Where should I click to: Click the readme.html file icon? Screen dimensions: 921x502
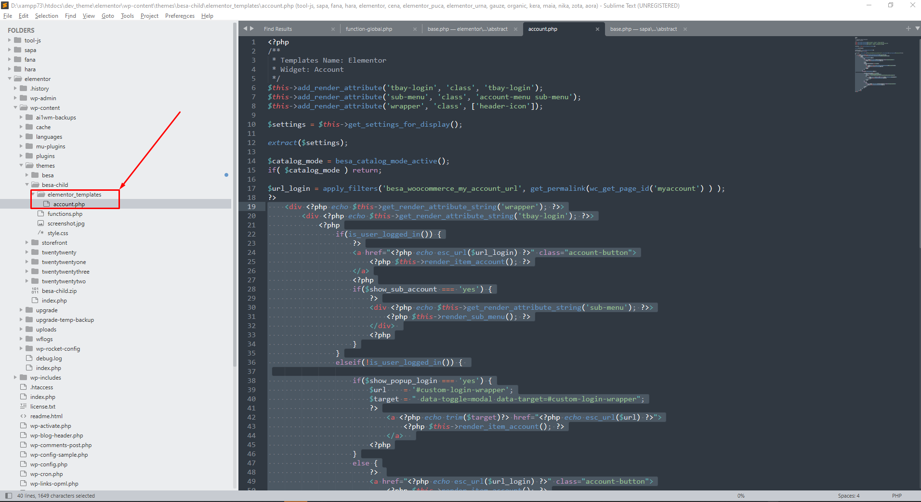pos(24,416)
